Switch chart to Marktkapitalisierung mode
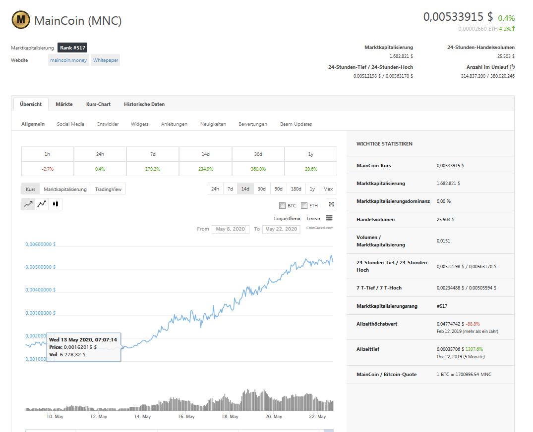The width and height of the screenshot is (533, 432). coord(65,189)
